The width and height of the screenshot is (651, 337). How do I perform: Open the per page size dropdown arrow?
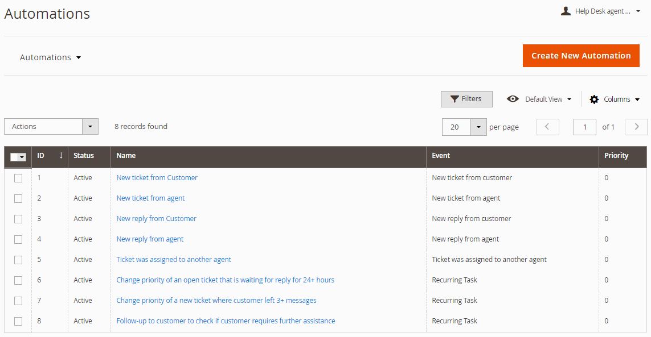[479, 127]
